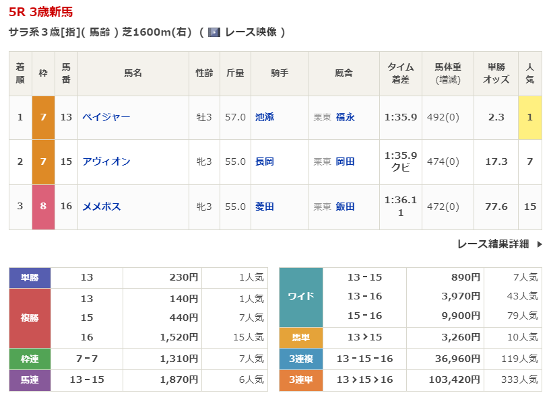Open trainer 福永's stable page
Screen dimensions: 551x397
(x=345, y=117)
